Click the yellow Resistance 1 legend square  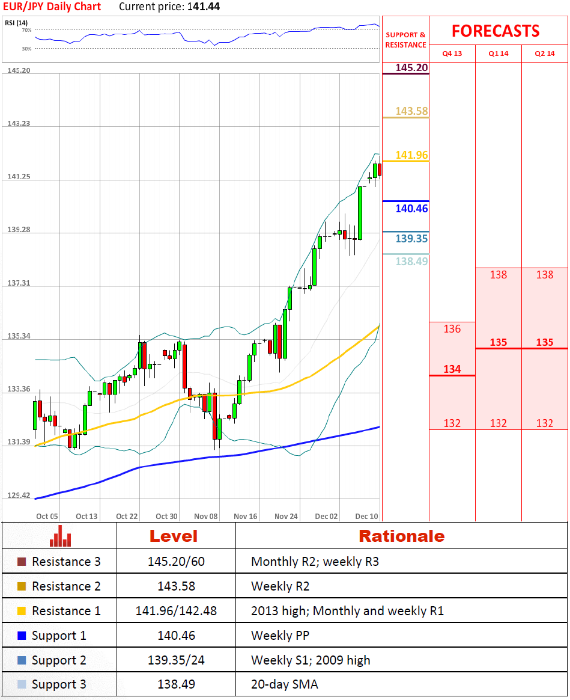22,612
